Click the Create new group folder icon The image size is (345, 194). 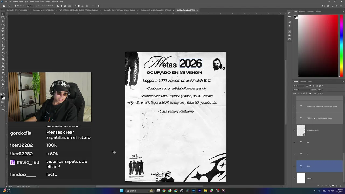point(333,186)
